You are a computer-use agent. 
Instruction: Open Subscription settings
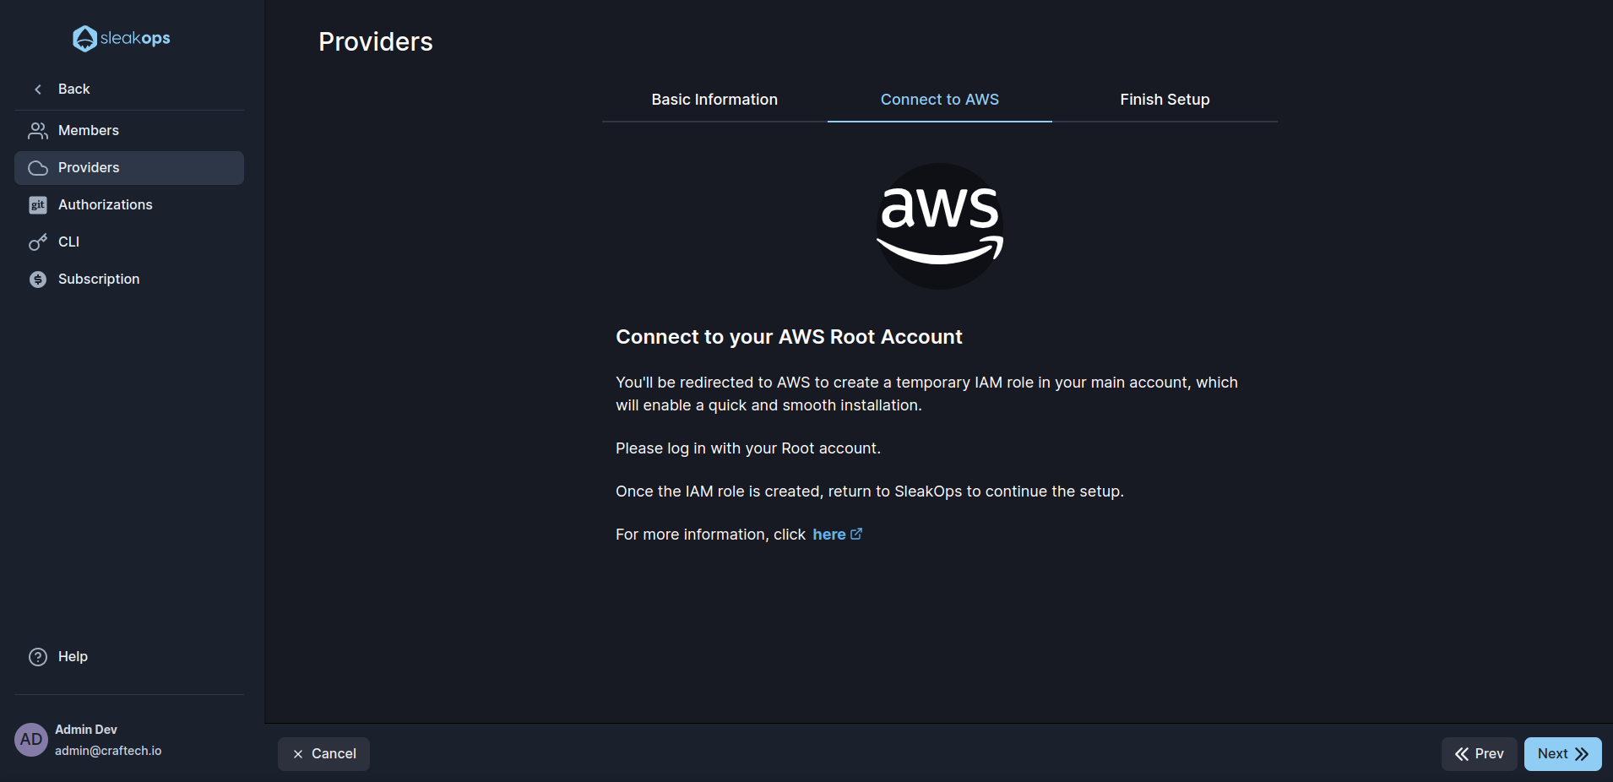tap(129, 280)
